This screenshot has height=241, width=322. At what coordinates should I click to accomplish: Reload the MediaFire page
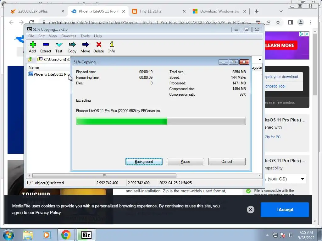(31, 22)
